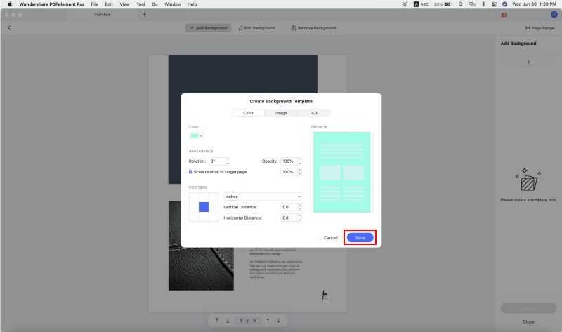The image size is (562, 332).
Task: Go back using the left arrow
Action: [x=9, y=27]
